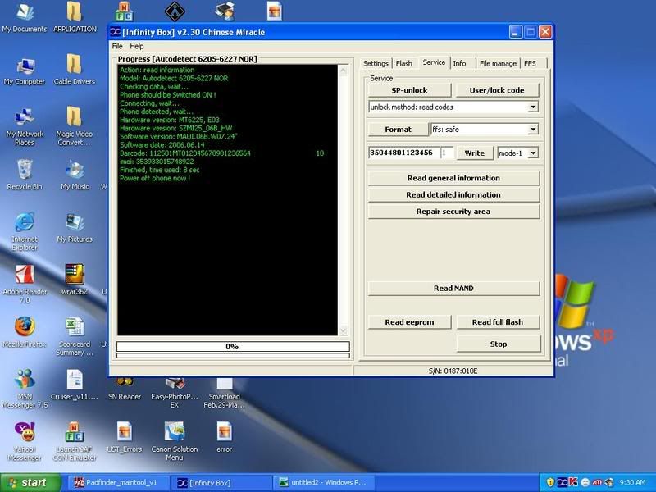
Task: Open the Cable Drivers folder
Action: (75, 71)
